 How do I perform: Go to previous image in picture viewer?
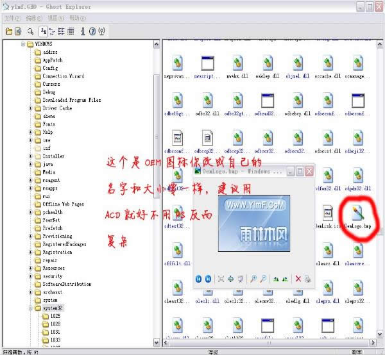click(199, 279)
